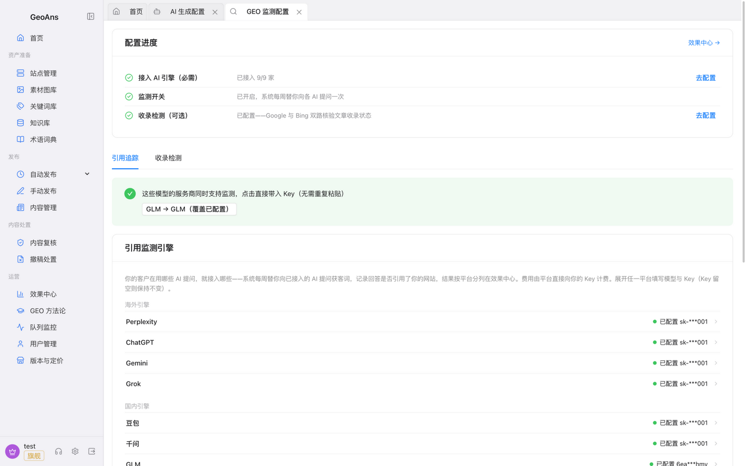
Task: Click 去配置 for 接入 AI 引擎
Action: coord(706,78)
